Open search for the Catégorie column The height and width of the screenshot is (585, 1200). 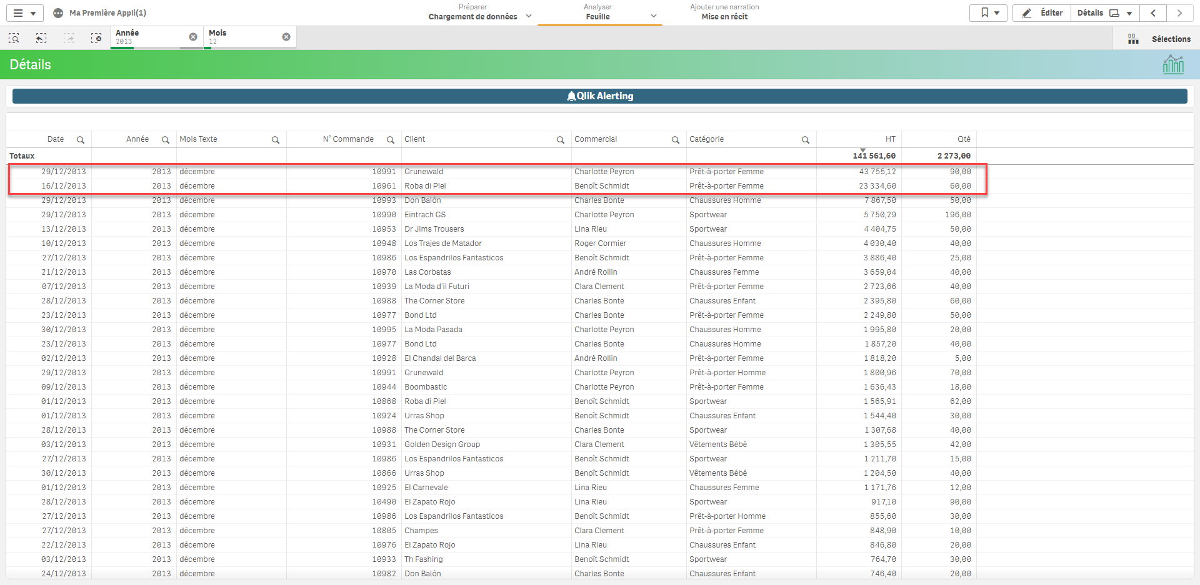806,140
